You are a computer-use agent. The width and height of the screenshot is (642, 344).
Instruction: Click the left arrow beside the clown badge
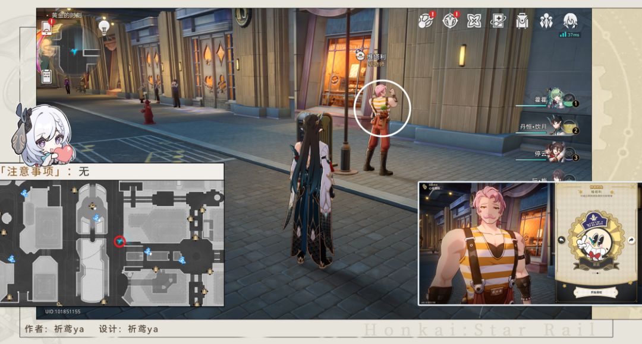pyautogui.click(x=562, y=240)
